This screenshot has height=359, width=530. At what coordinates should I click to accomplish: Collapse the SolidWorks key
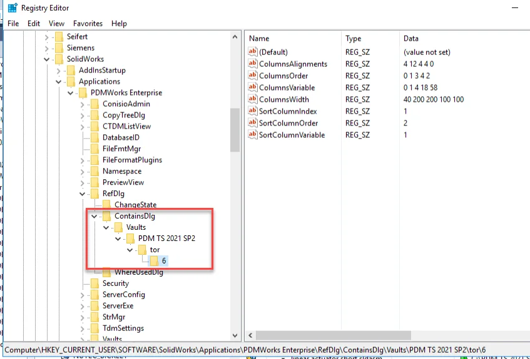(47, 59)
